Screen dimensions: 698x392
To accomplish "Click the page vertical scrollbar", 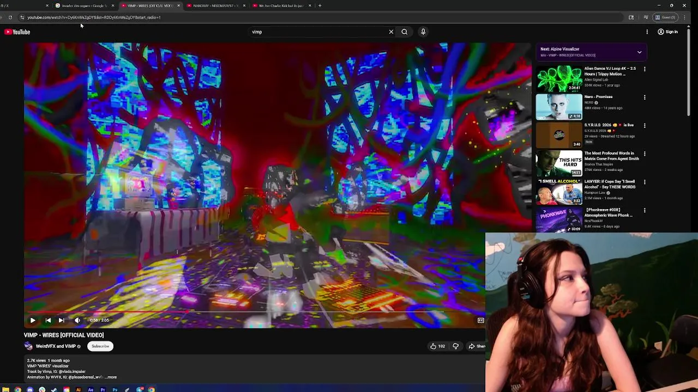I will tap(689, 73).
